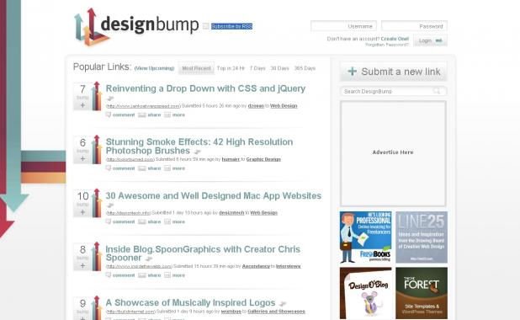This screenshot has width=520, height=320.
Task: Click Subscribe by RSS link
Action: point(231,26)
